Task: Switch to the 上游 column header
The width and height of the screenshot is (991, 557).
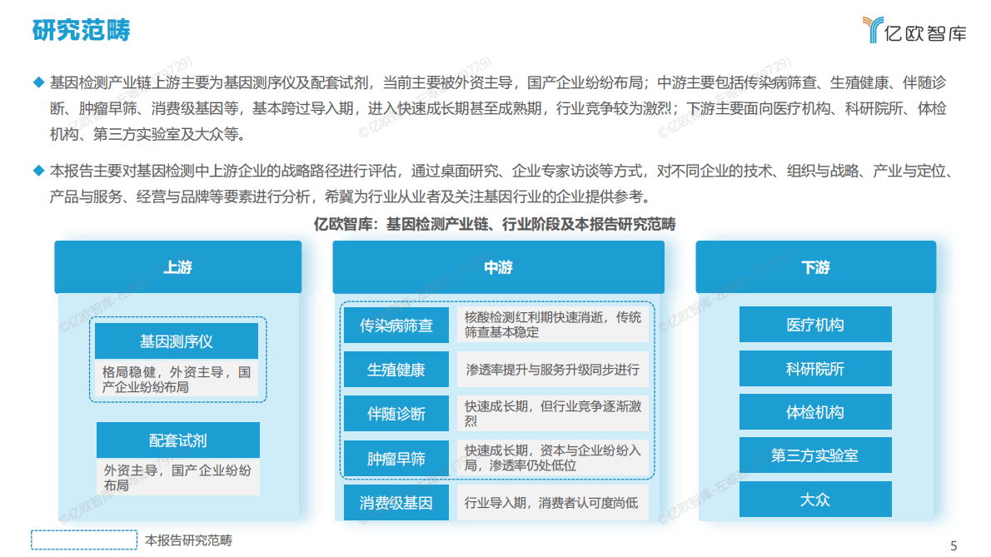Action: pyautogui.click(x=177, y=267)
